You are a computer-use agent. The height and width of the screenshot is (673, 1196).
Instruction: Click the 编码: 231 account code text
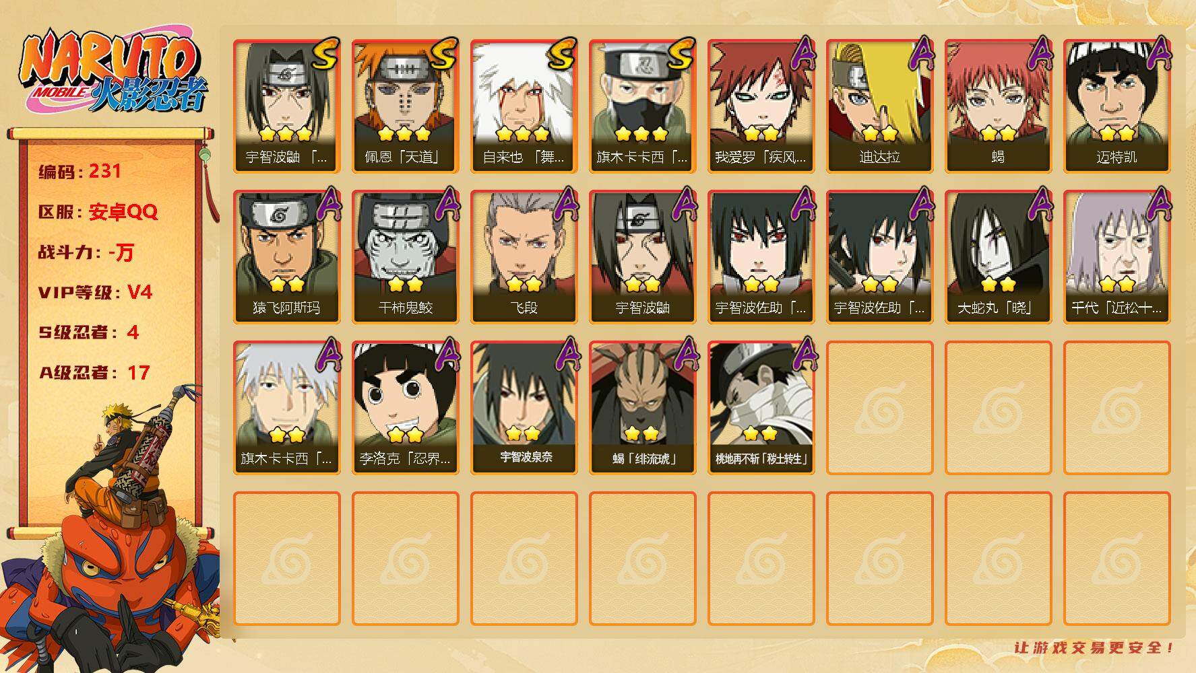[x=80, y=172]
